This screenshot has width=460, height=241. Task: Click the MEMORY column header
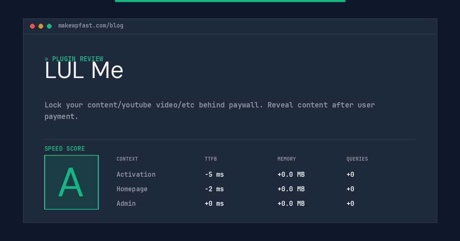pos(287,159)
